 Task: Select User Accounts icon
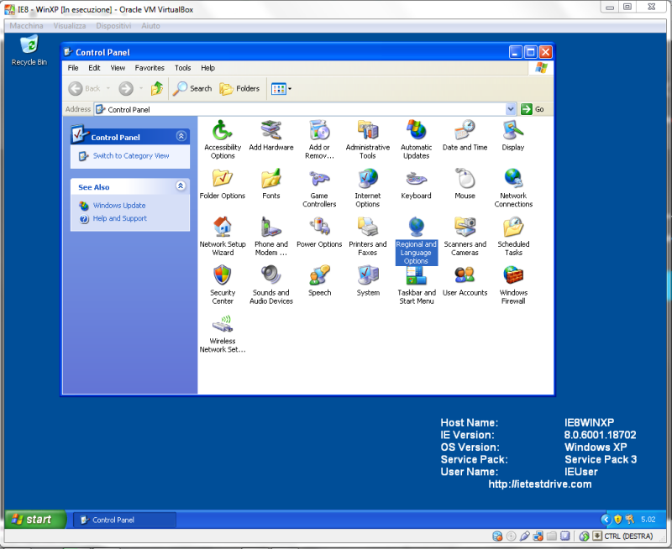click(465, 280)
